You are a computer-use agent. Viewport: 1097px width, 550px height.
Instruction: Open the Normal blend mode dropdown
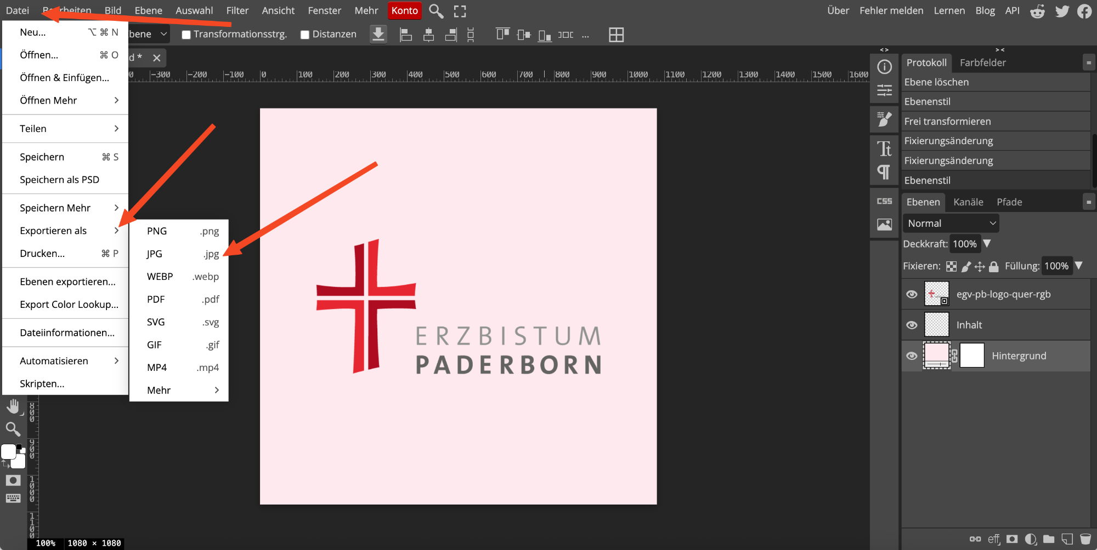951,224
